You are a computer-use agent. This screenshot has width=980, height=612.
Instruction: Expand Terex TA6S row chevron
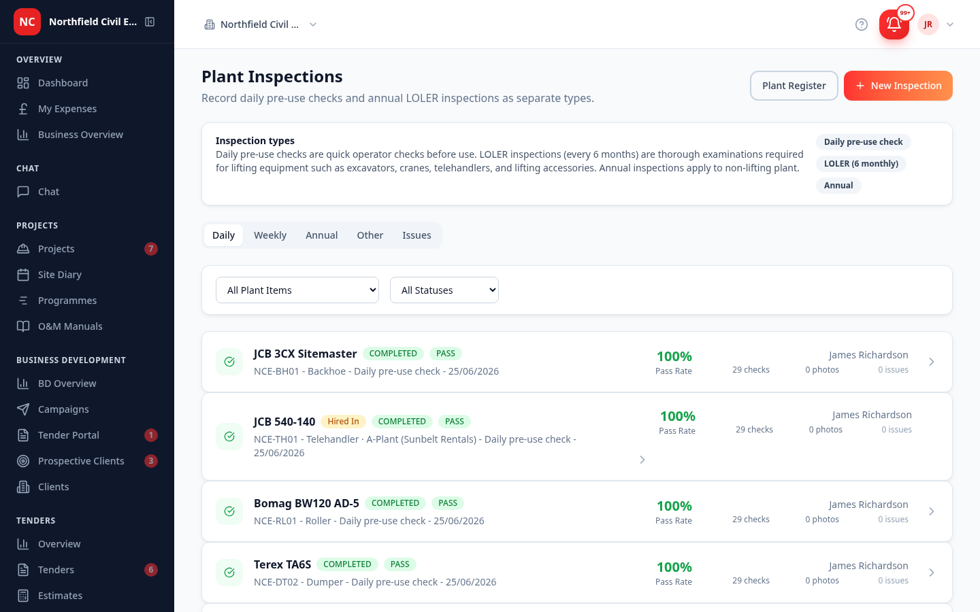(932, 573)
